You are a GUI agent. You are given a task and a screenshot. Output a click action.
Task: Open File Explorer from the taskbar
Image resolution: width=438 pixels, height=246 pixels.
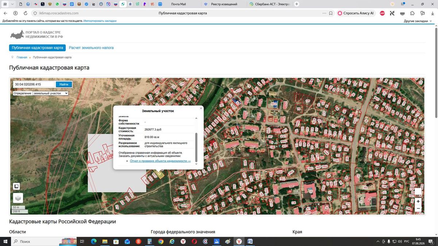(105, 241)
